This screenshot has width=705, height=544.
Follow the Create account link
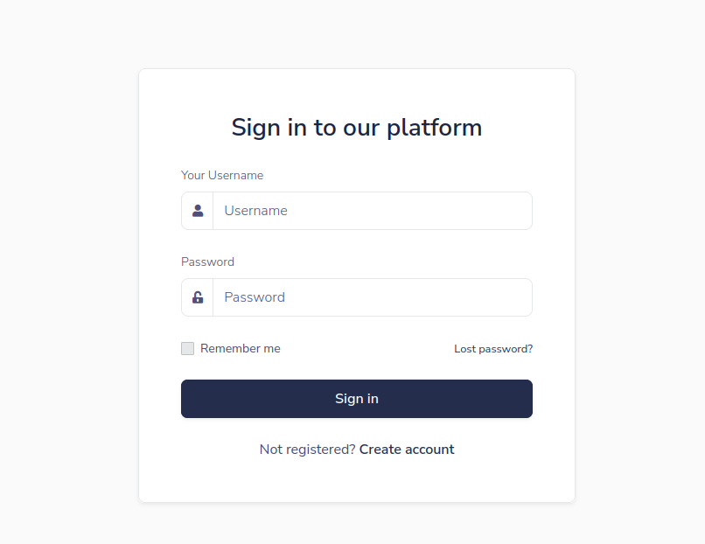pos(407,450)
